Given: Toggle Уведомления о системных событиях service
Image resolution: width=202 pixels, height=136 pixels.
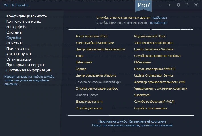Looking at the screenshot, I should pos(161,88).
